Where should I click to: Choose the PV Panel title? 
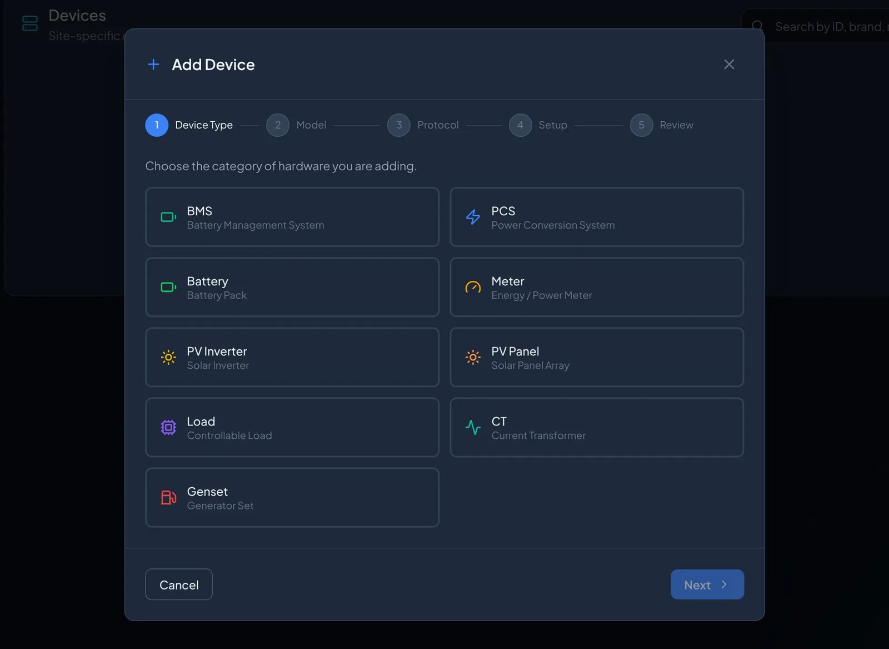coord(515,351)
